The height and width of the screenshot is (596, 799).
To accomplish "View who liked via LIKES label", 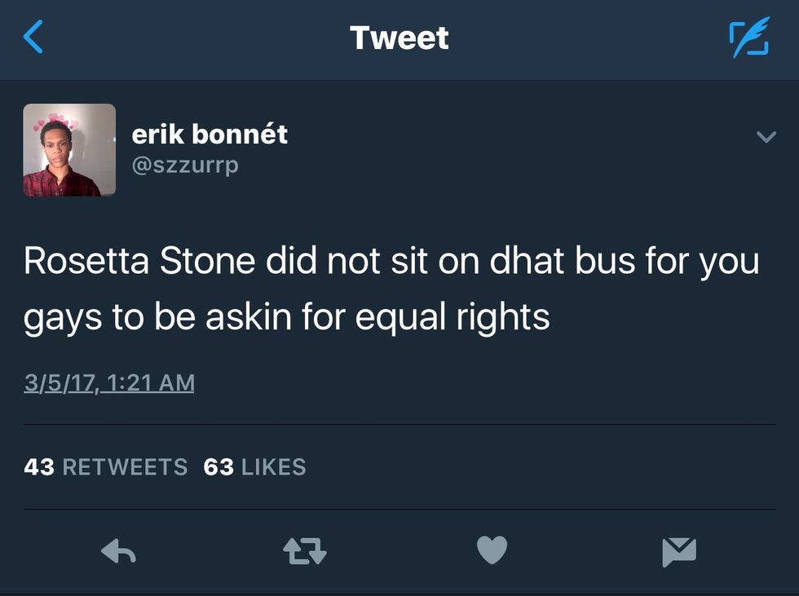I will tap(273, 467).
